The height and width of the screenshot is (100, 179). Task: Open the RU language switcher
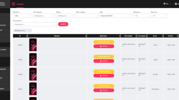point(167,4)
